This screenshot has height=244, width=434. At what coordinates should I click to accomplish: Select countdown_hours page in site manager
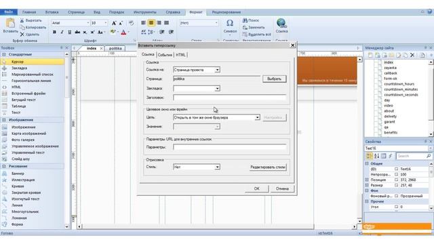coord(399,84)
